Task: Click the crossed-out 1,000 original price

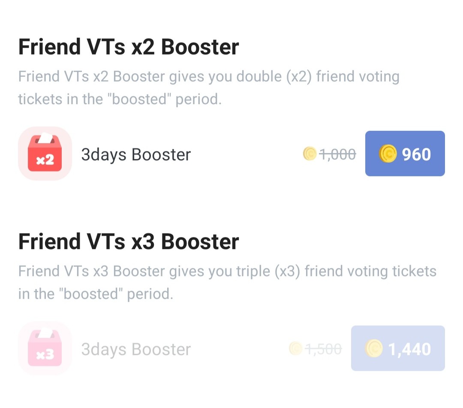Action: point(337,154)
